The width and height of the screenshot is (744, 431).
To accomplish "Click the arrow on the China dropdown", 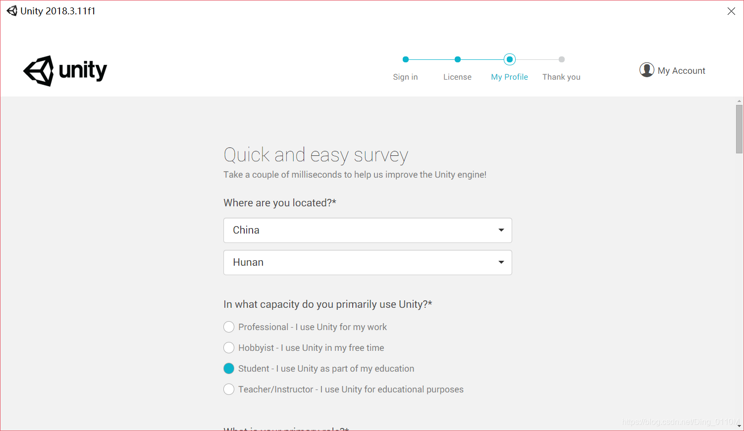I will (501, 230).
